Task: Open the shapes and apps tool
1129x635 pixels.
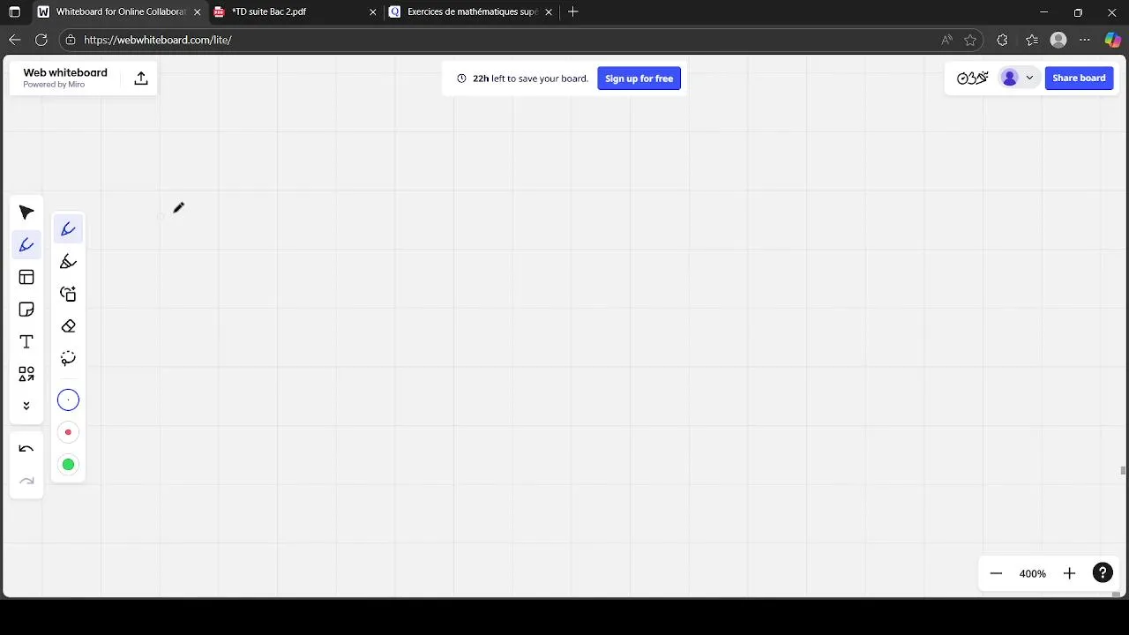Action: (26, 374)
